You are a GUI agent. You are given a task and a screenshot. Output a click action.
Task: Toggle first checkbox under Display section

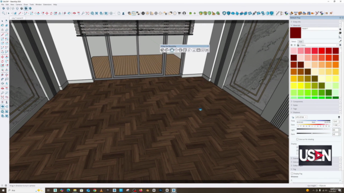(297, 147)
